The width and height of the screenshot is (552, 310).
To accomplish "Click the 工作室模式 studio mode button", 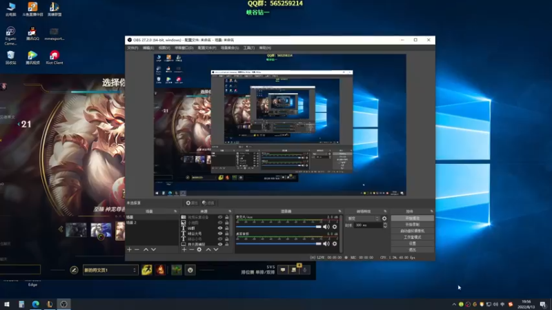I will [412, 237].
